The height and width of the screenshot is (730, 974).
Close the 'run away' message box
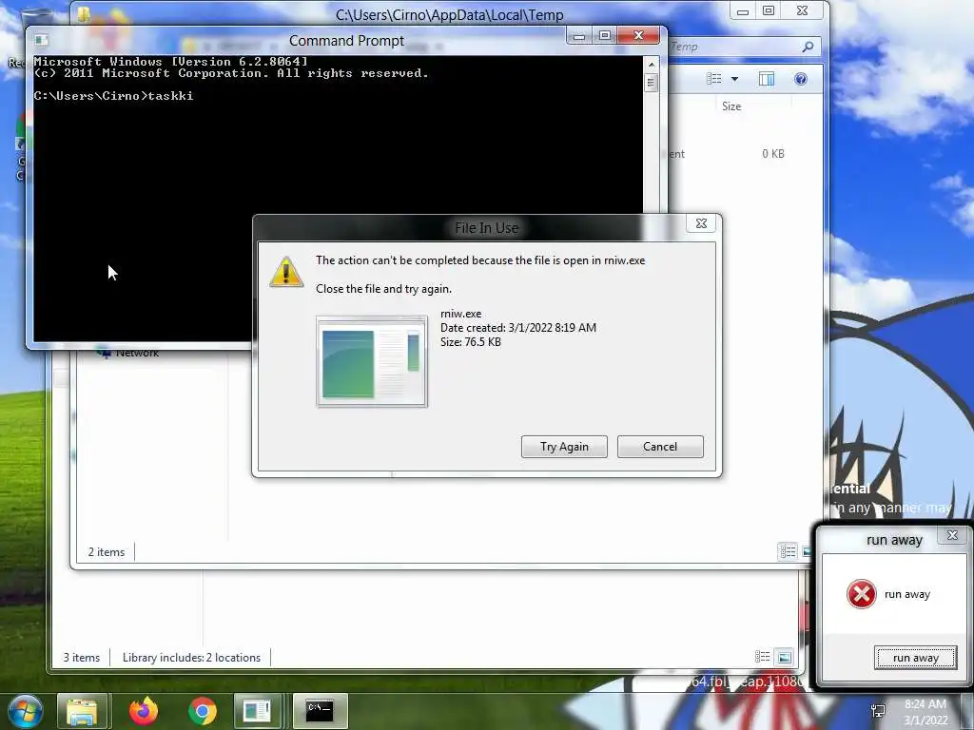[x=952, y=535]
